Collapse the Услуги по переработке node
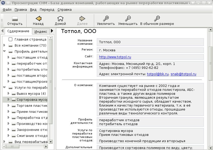Screen dimensions: 213x150 pyautogui.click(x=4, y=87)
